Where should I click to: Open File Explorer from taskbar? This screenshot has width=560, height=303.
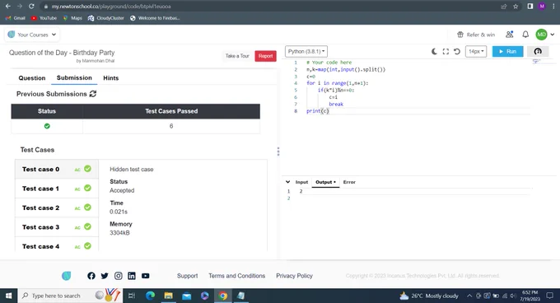(x=168, y=296)
